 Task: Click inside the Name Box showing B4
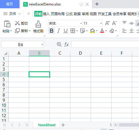tap(21, 45)
